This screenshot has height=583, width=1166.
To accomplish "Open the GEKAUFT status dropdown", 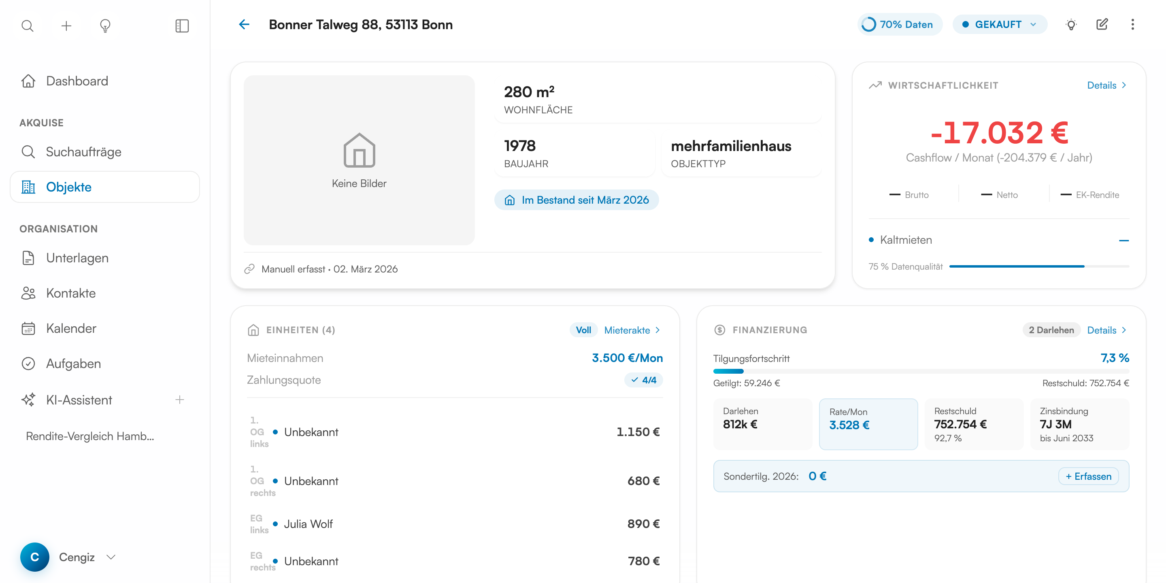I will point(1000,24).
